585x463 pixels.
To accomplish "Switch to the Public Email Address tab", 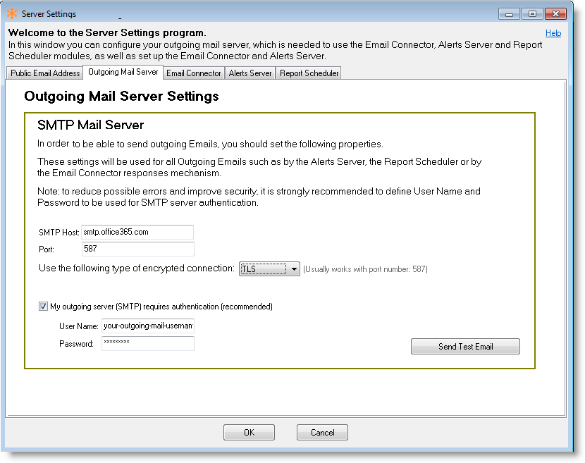I will point(44,73).
